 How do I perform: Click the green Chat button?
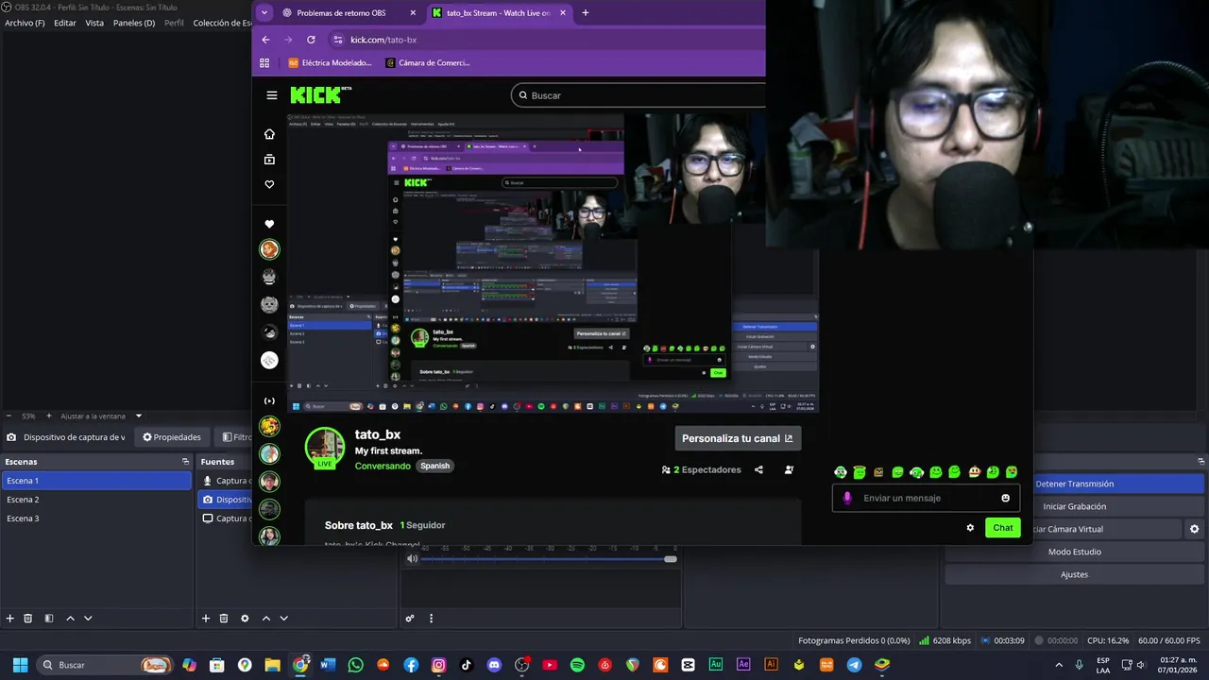tap(1002, 528)
